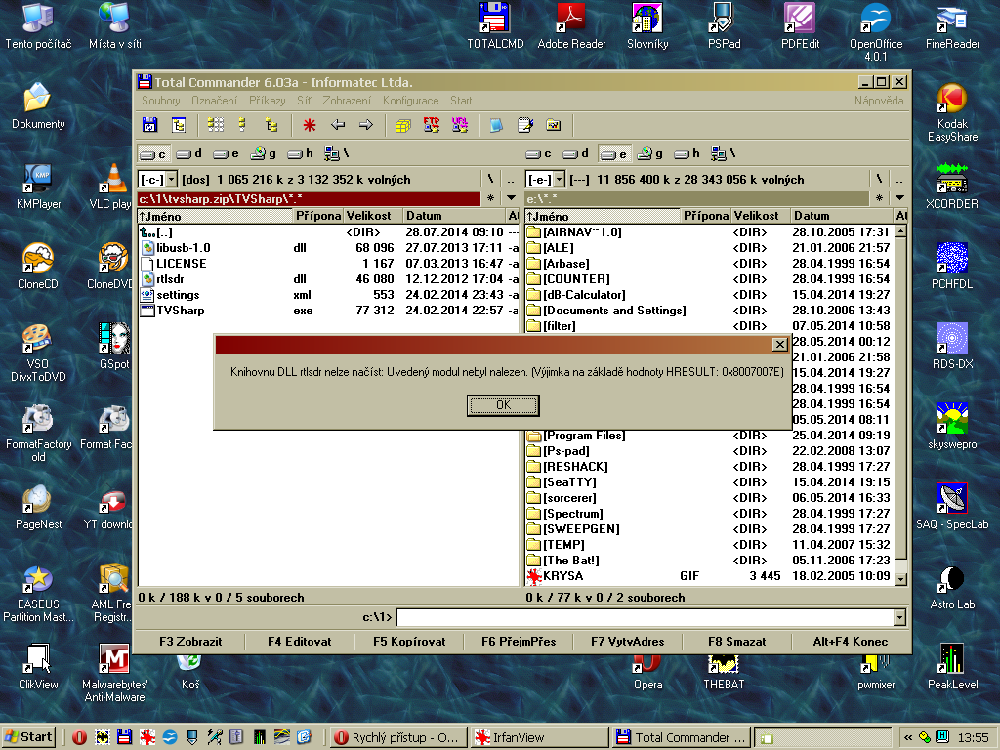Click the grid view toolbar icon
Image resolution: width=1000 pixels, height=750 pixels.
(x=216, y=125)
